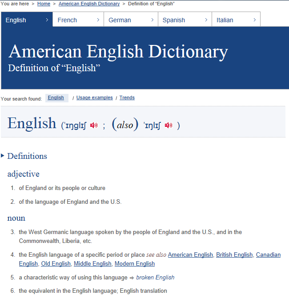Collapse the Definitions section triangle
The width and height of the screenshot is (289, 299).
3,156
